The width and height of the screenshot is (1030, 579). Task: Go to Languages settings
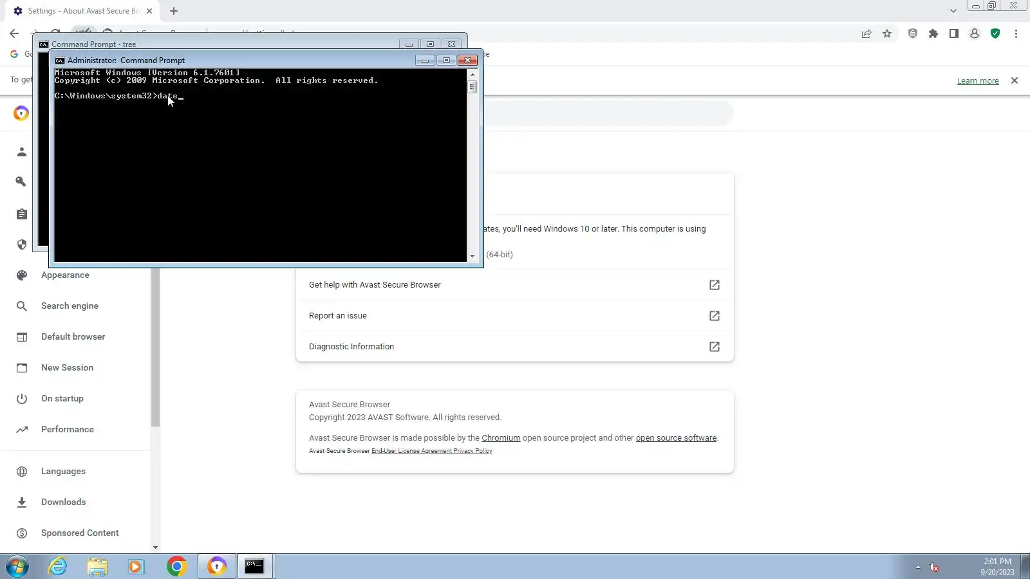pyautogui.click(x=63, y=472)
